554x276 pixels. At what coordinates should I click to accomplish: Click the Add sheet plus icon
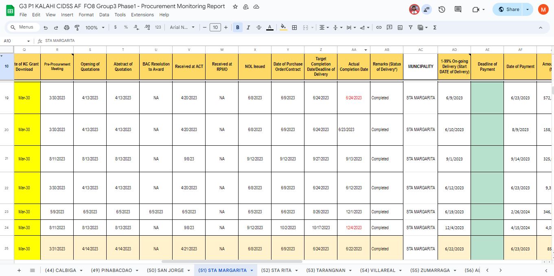pos(19,270)
